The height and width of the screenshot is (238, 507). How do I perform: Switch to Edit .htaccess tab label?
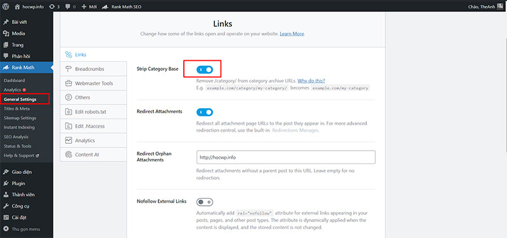89,126
